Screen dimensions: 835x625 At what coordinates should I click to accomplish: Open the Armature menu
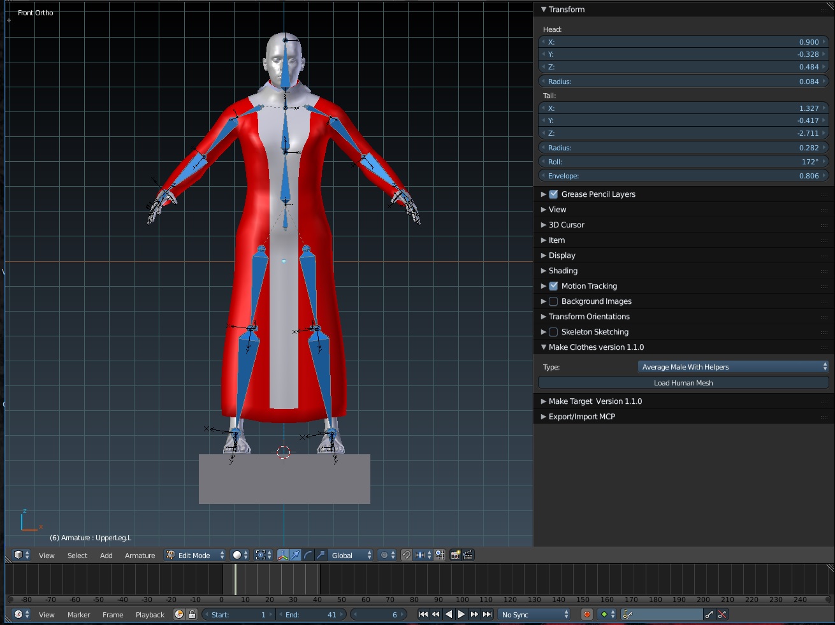click(140, 556)
